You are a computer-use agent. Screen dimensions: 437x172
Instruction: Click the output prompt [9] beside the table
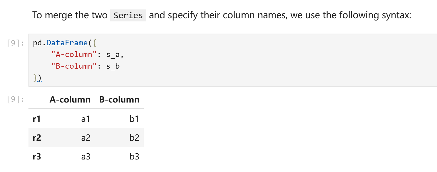[15, 99]
